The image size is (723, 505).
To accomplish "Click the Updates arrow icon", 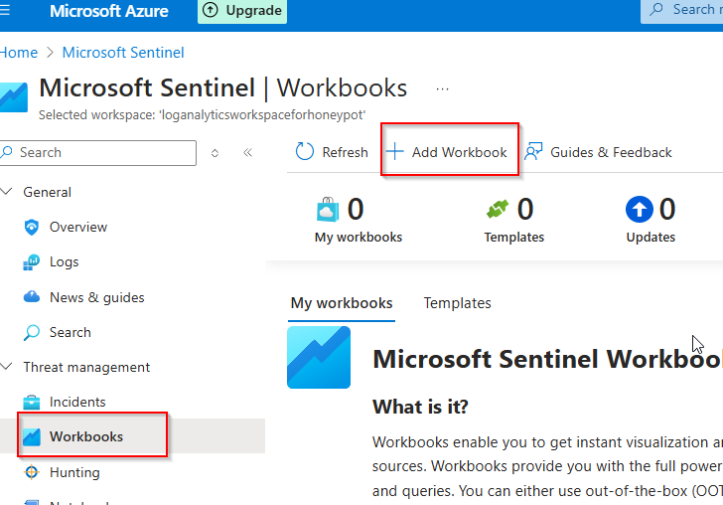I will coord(640,209).
